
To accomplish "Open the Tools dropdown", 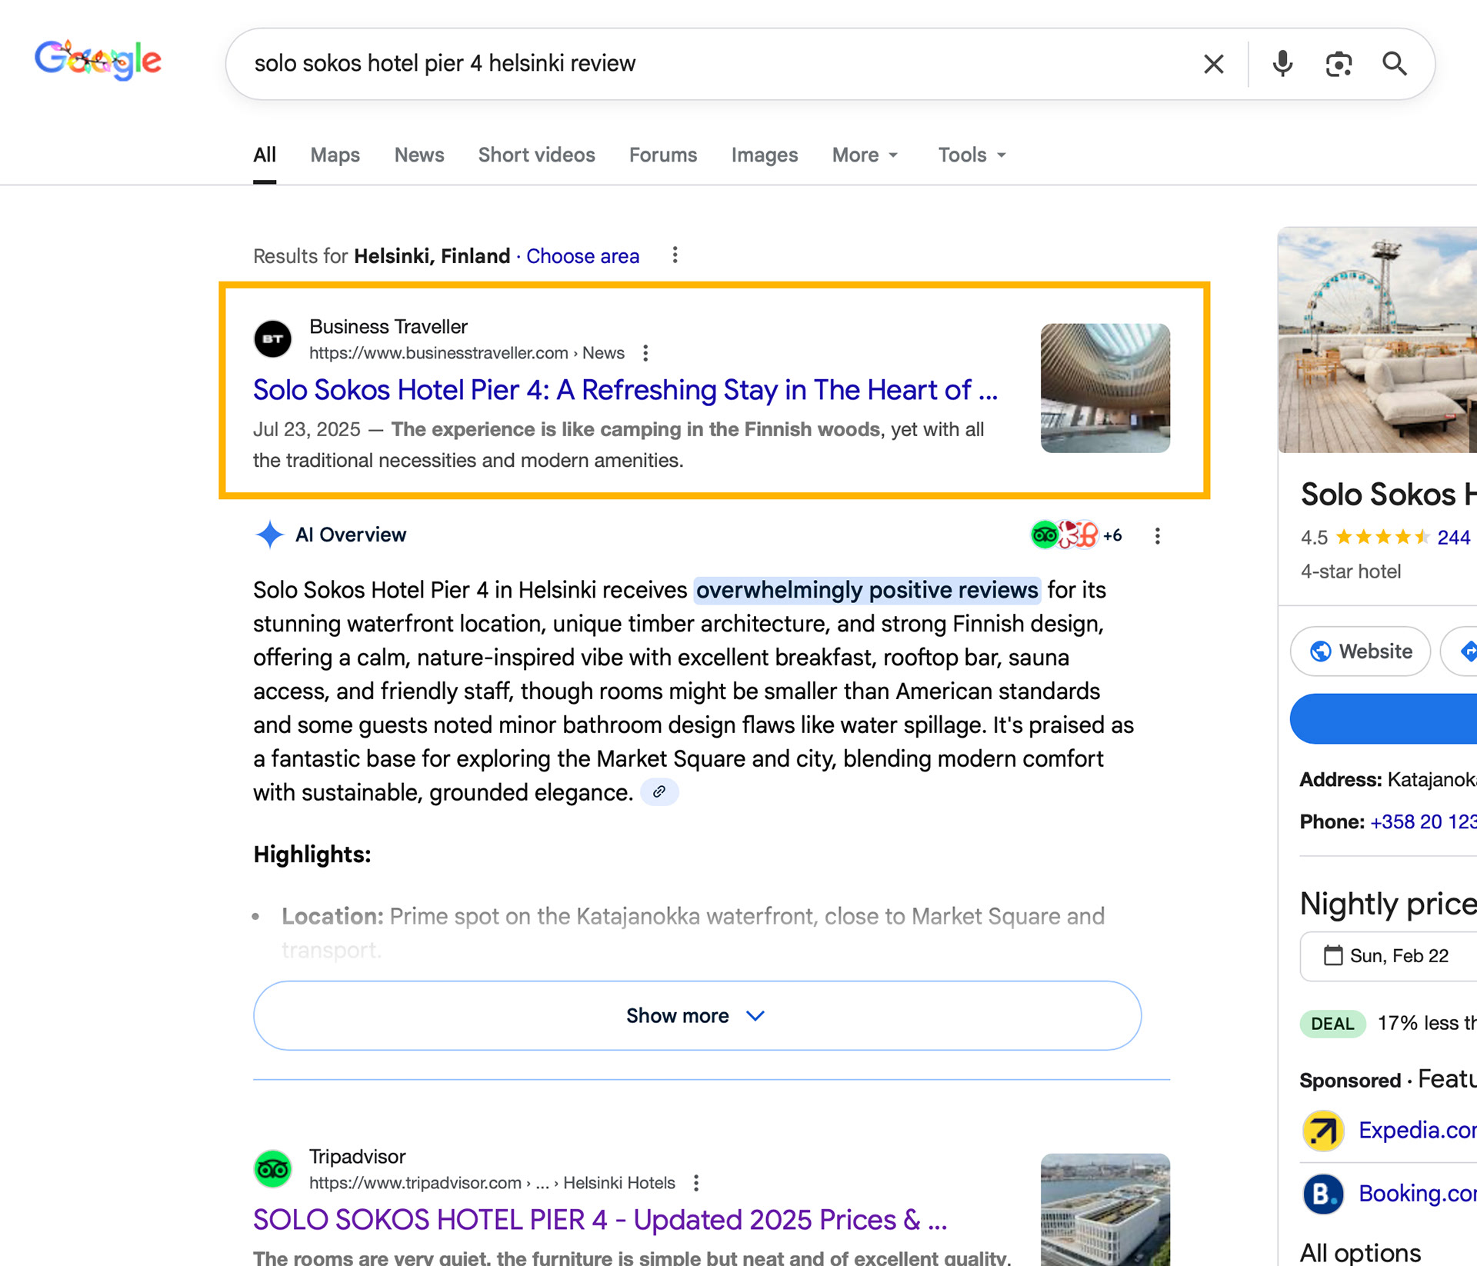I will coord(972,155).
